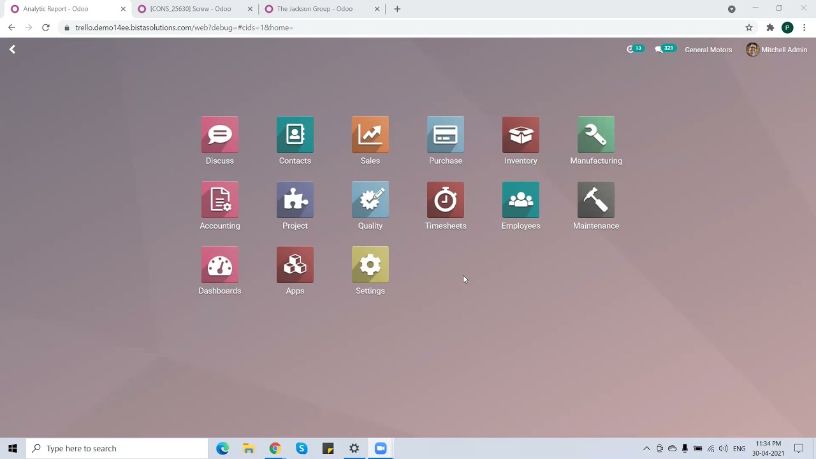Open Google Chrome from the taskbar
The image size is (816, 459).
click(x=275, y=448)
